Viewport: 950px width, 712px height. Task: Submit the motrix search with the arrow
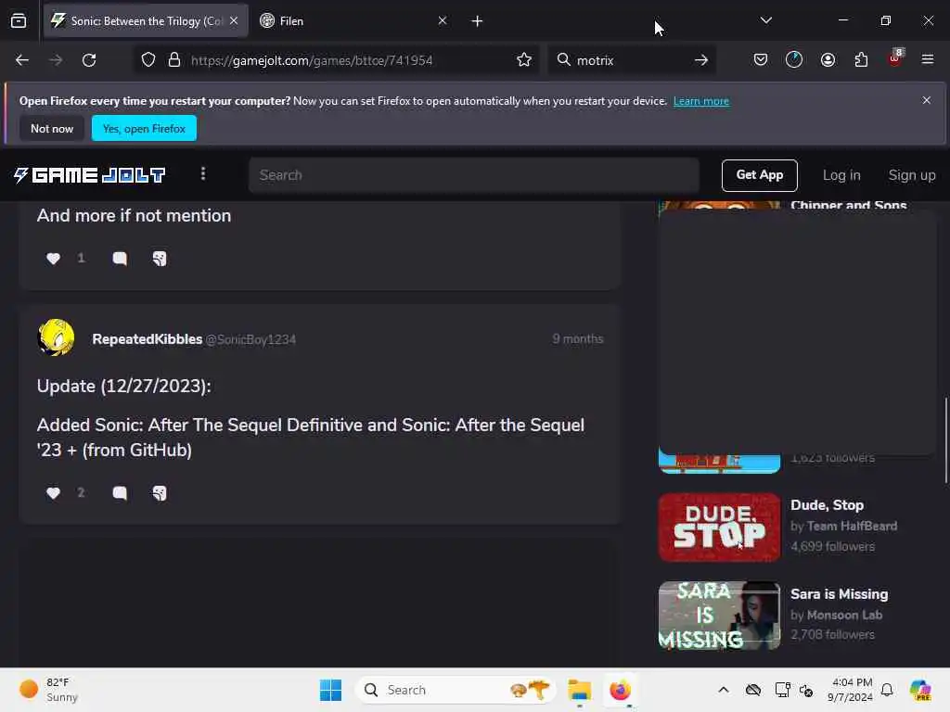point(701,60)
